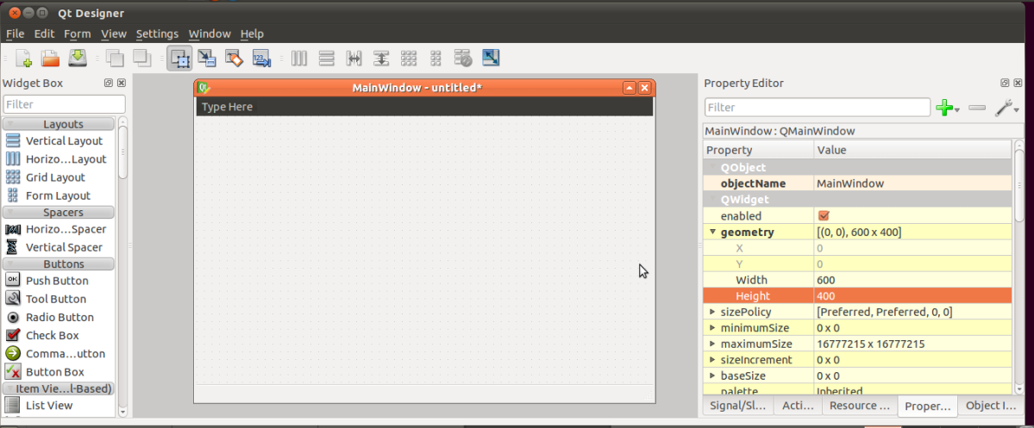Viewport: 1034px width, 428px height.
Task: Switch to the Resource Browser tab
Action: tap(859, 406)
